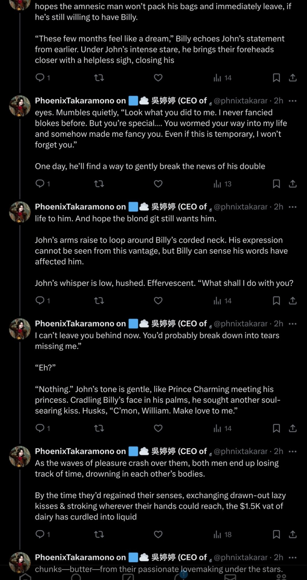Reply to the "waves of pleasure" tweet
Image resolution: width=307 pixels, height=580 pixels.
click(40, 534)
